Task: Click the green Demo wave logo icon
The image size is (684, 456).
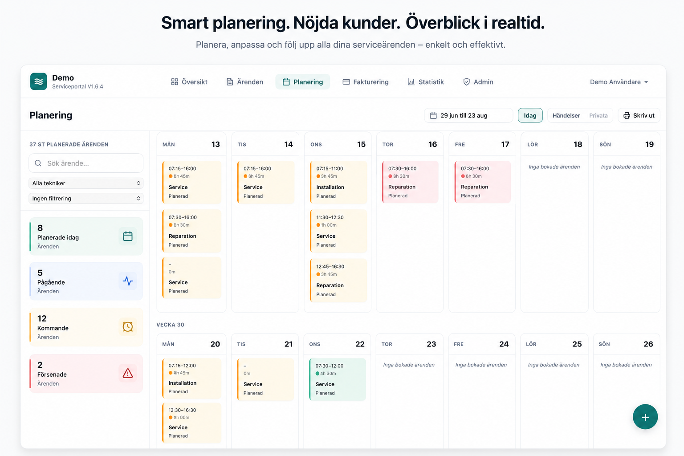Action: click(x=39, y=81)
